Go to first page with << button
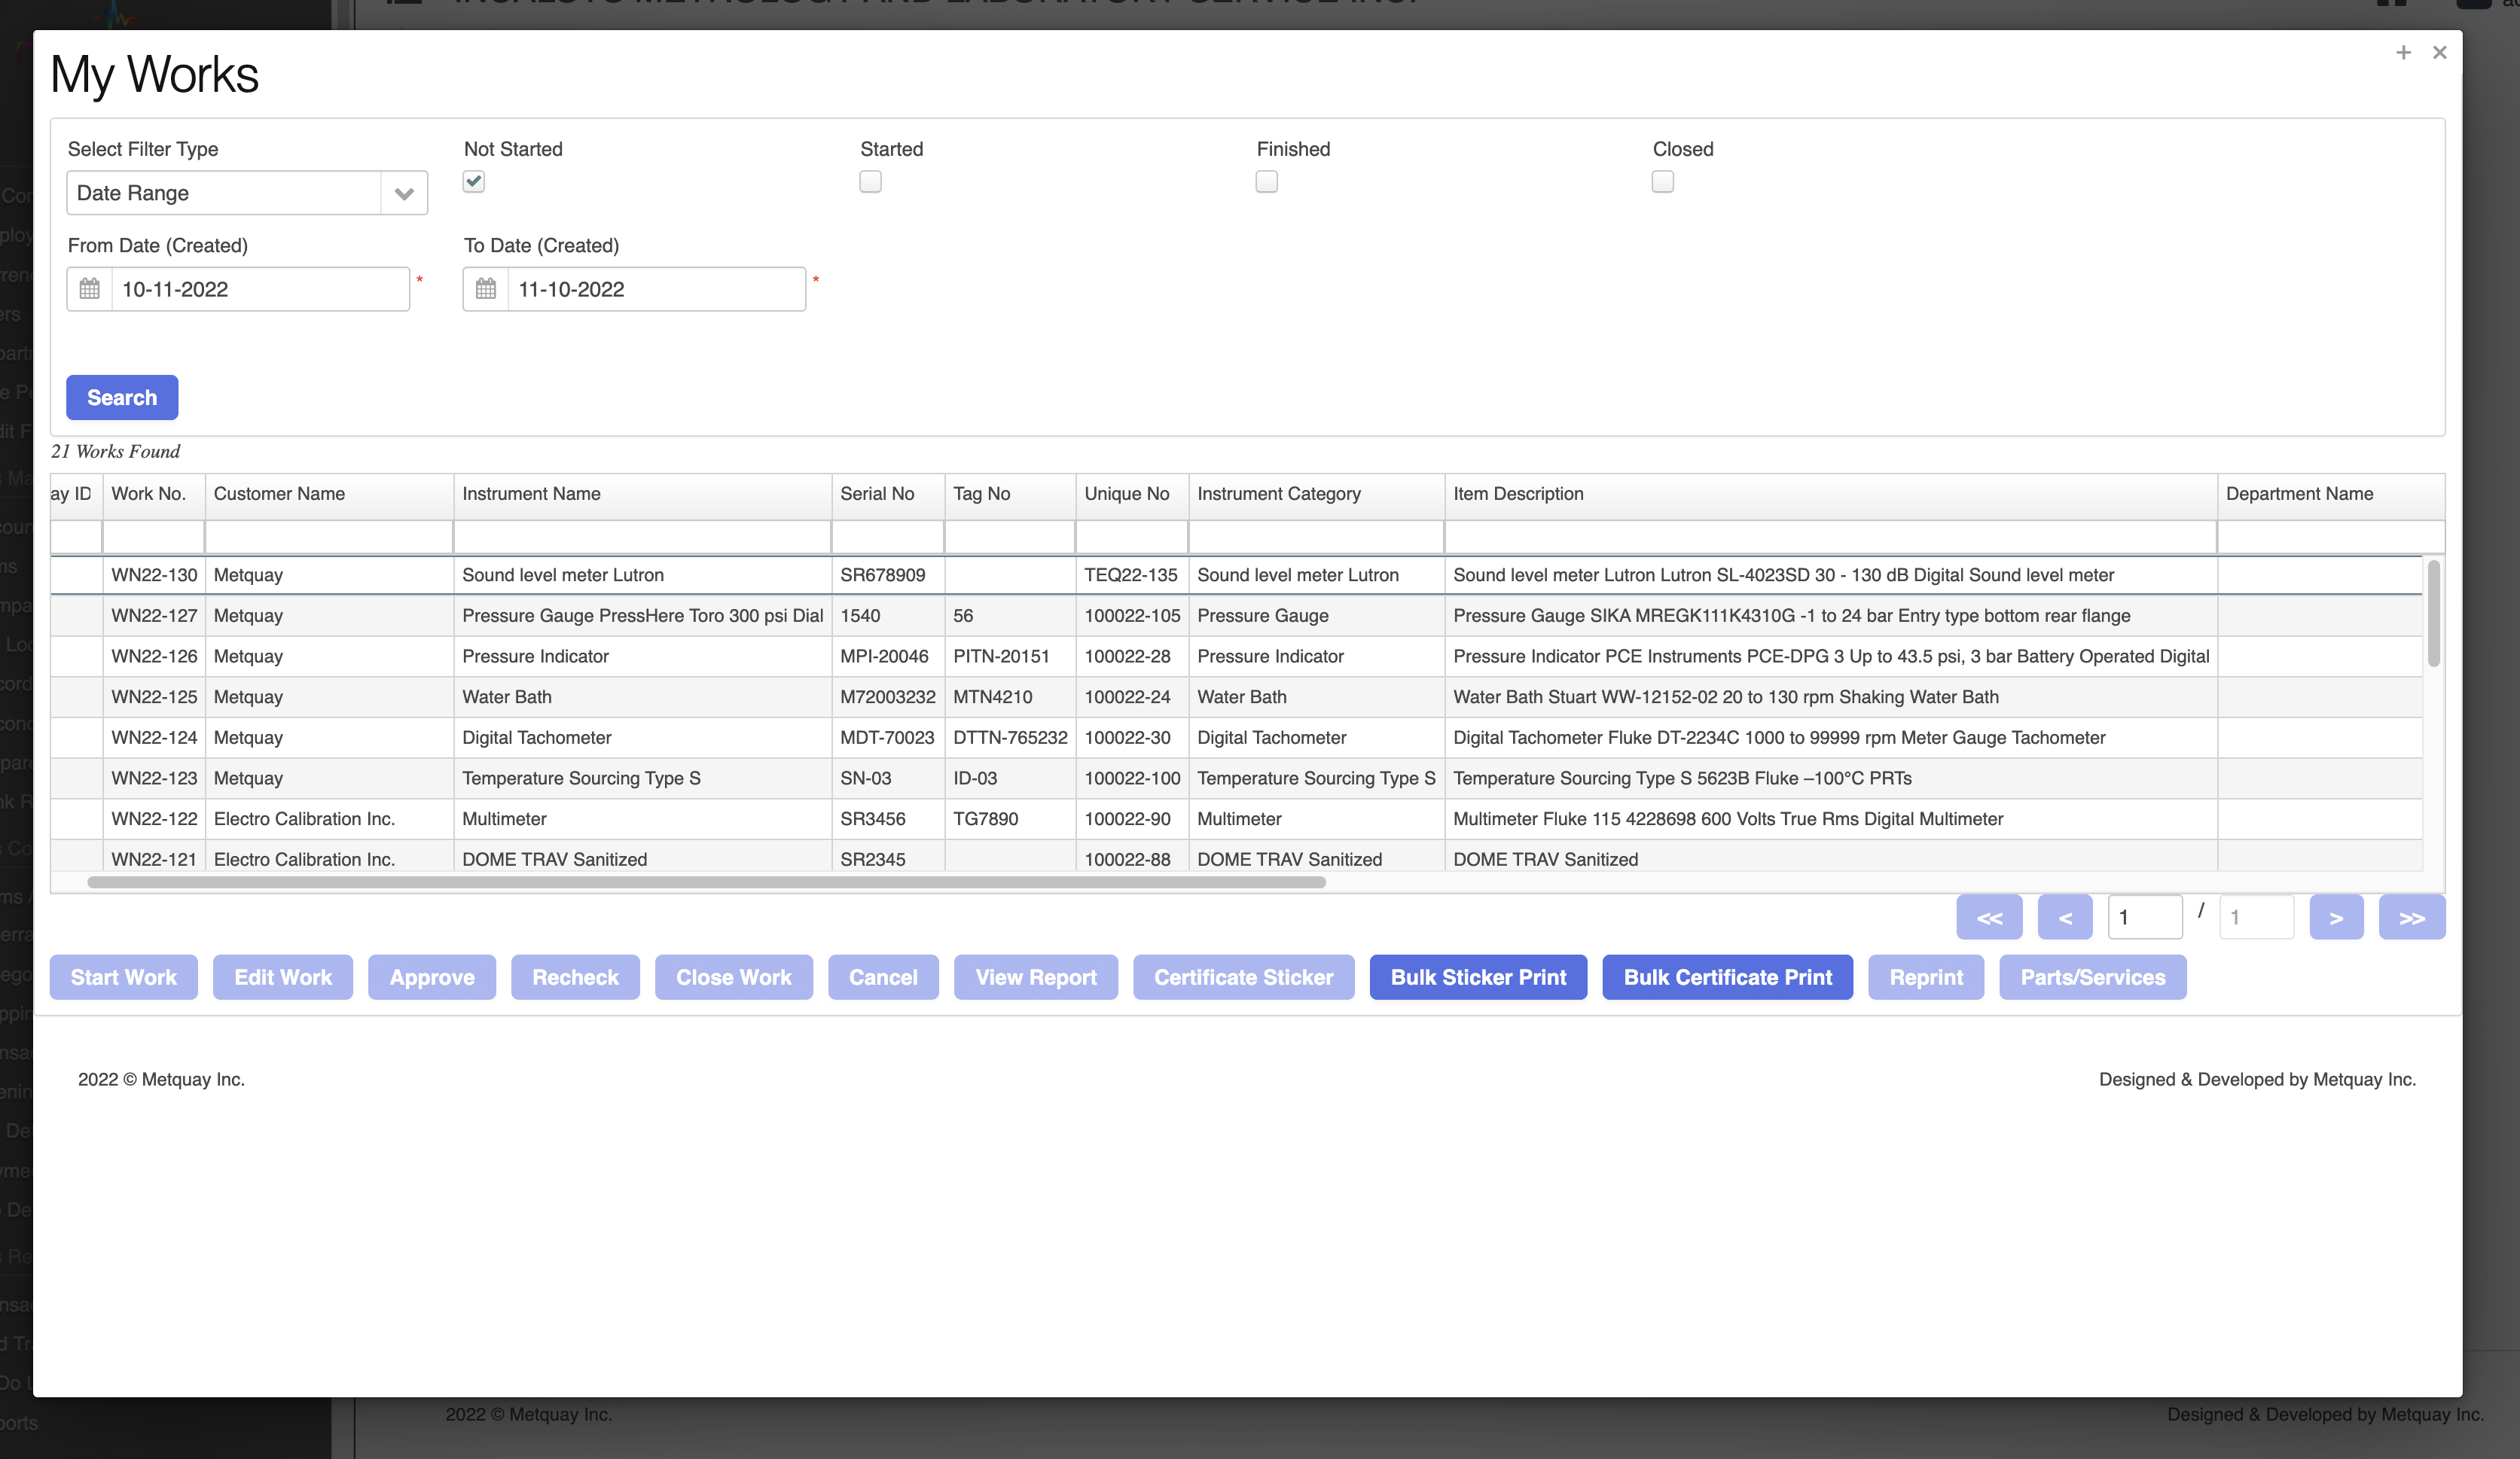2520x1459 pixels. click(x=1989, y=918)
